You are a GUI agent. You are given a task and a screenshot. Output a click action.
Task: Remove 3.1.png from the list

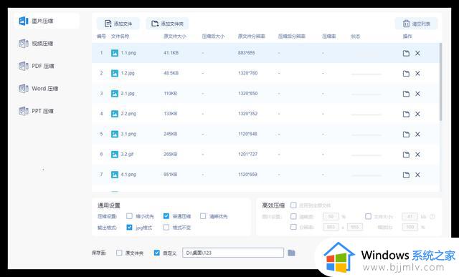click(x=417, y=134)
